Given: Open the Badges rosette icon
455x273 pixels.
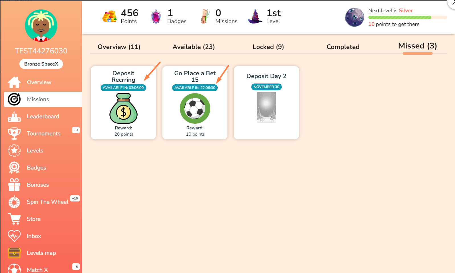Looking at the screenshot, I should click(x=14, y=168).
